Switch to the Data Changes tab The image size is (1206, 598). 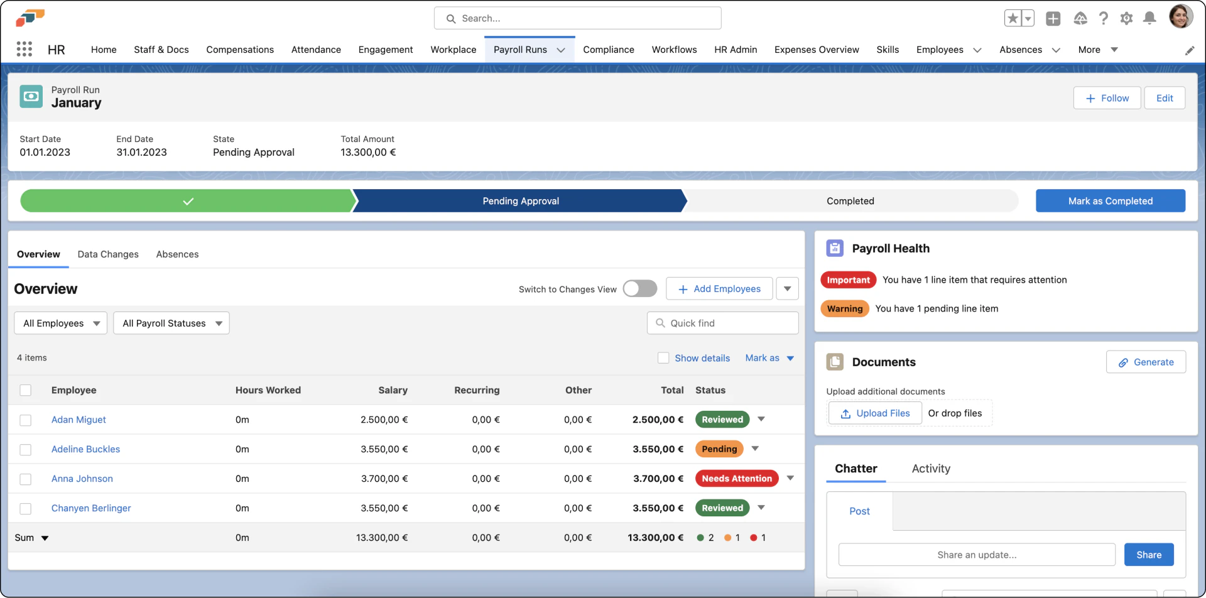click(x=107, y=254)
